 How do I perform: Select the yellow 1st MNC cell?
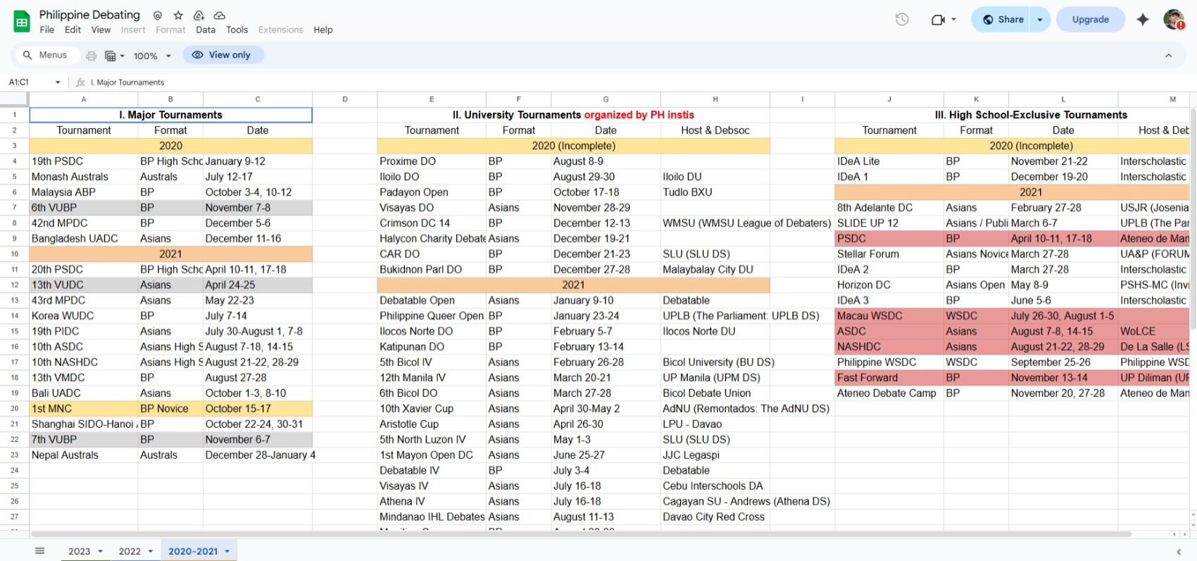83,409
